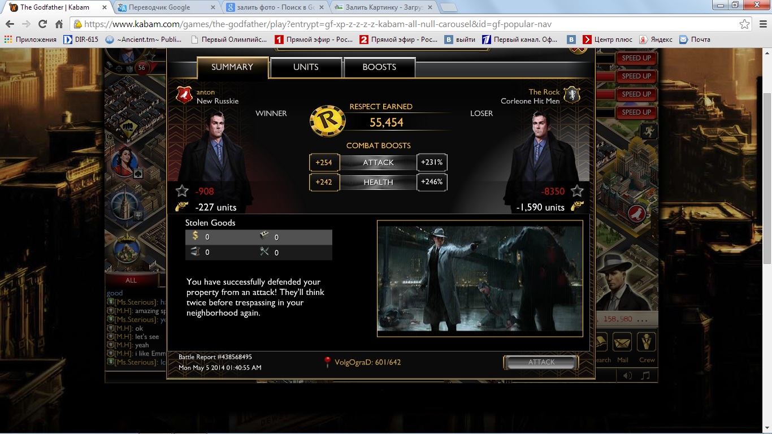
Task: Click the cement block icon in Stolen Goods
Action: tap(264, 236)
